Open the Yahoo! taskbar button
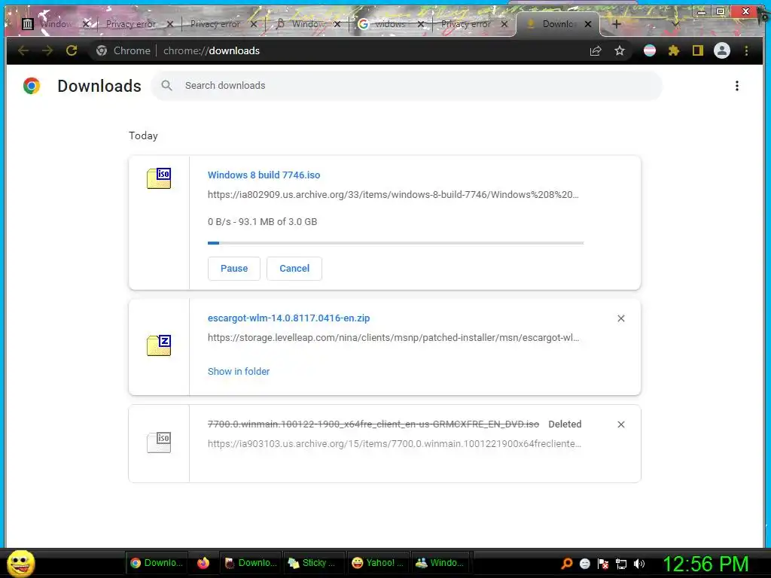Image resolution: width=771 pixels, height=578 pixels. point(378,563)
